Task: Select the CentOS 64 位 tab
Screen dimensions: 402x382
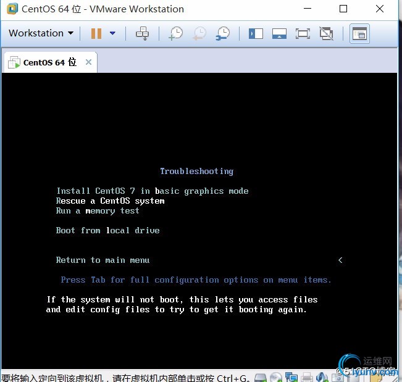Action: [50, 62]
